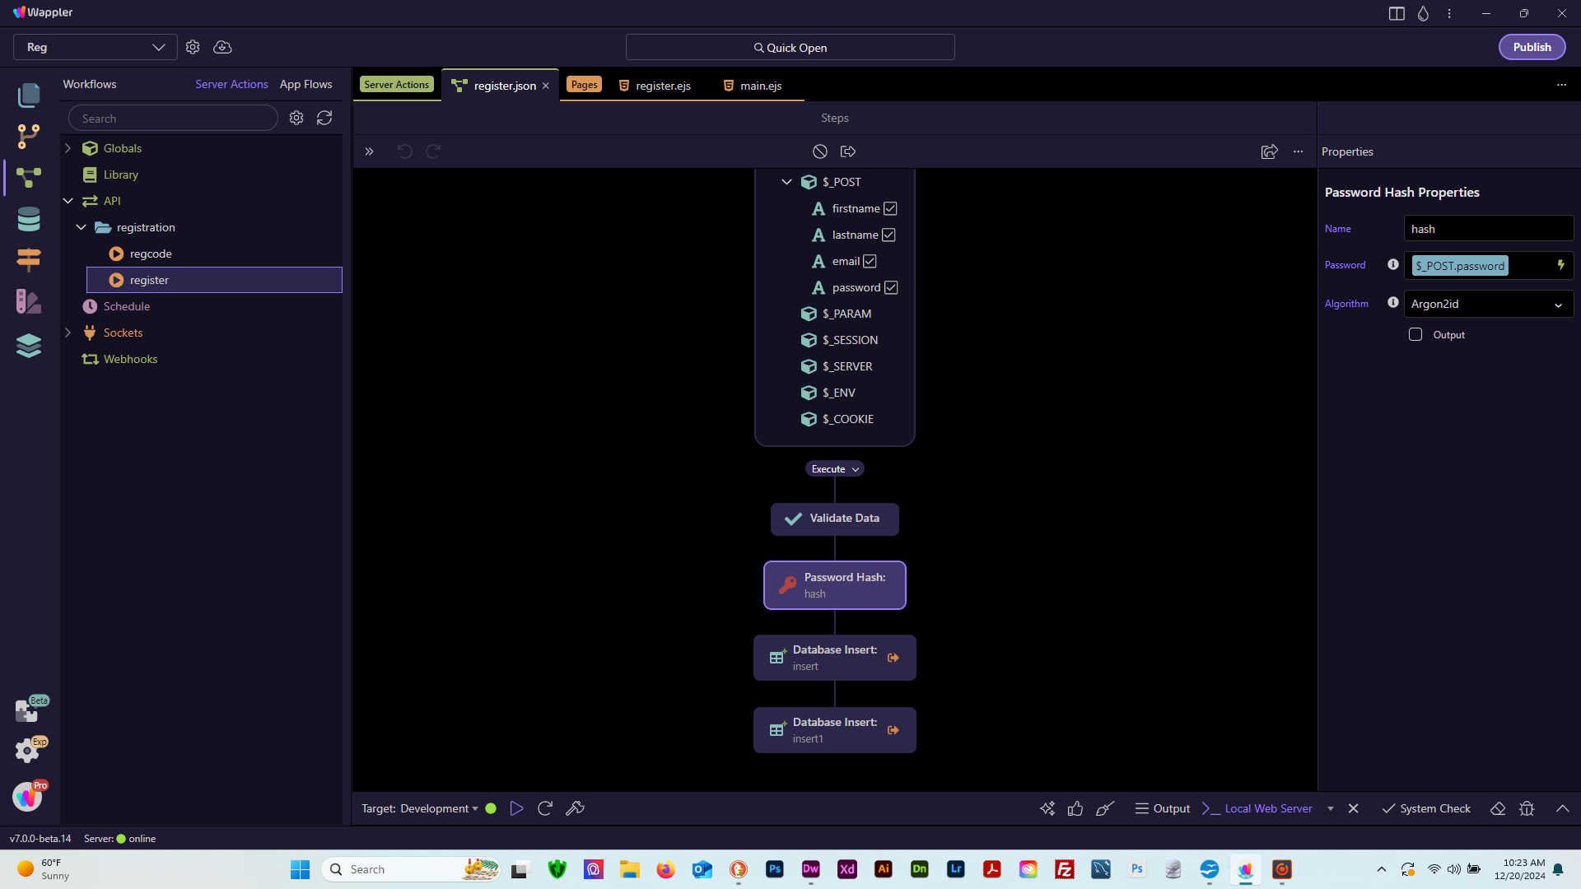Viewport: 1581px width, 889px height.
Task: Click the refresh icon next to workflow search
Action: (324, 118)
